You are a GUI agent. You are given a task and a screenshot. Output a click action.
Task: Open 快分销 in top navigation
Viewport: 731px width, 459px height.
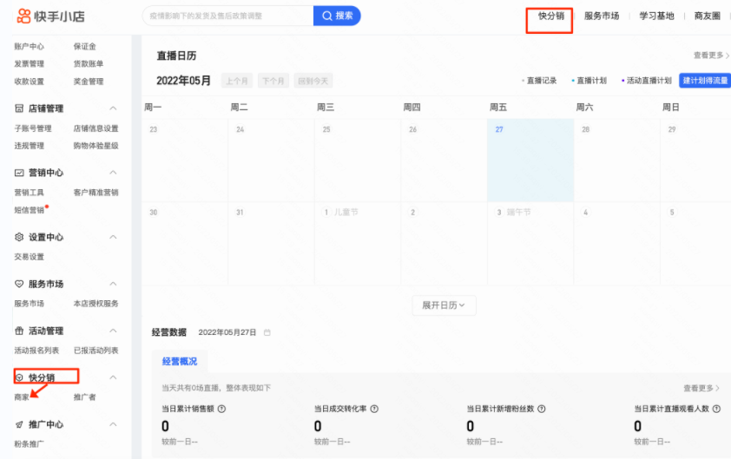(551, 16)
